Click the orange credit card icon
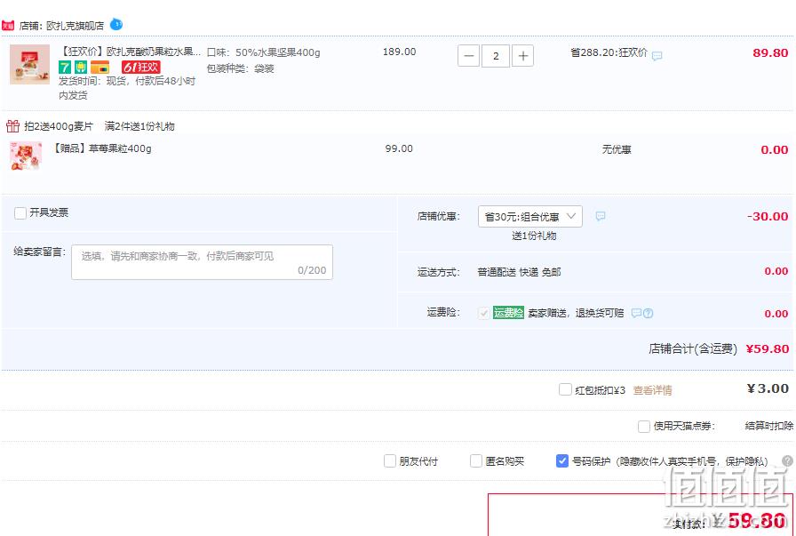Screen dimensions: 796x536 click(x=100, y=67)
